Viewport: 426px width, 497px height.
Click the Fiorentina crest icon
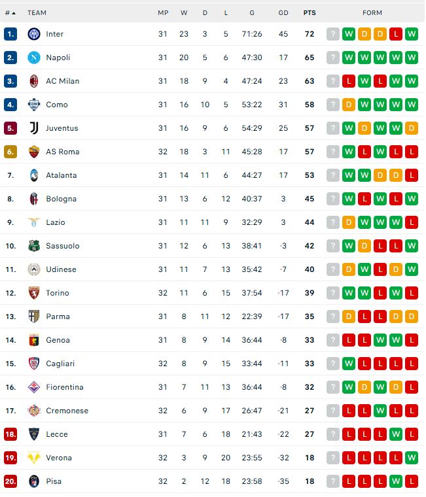point(34,387)
